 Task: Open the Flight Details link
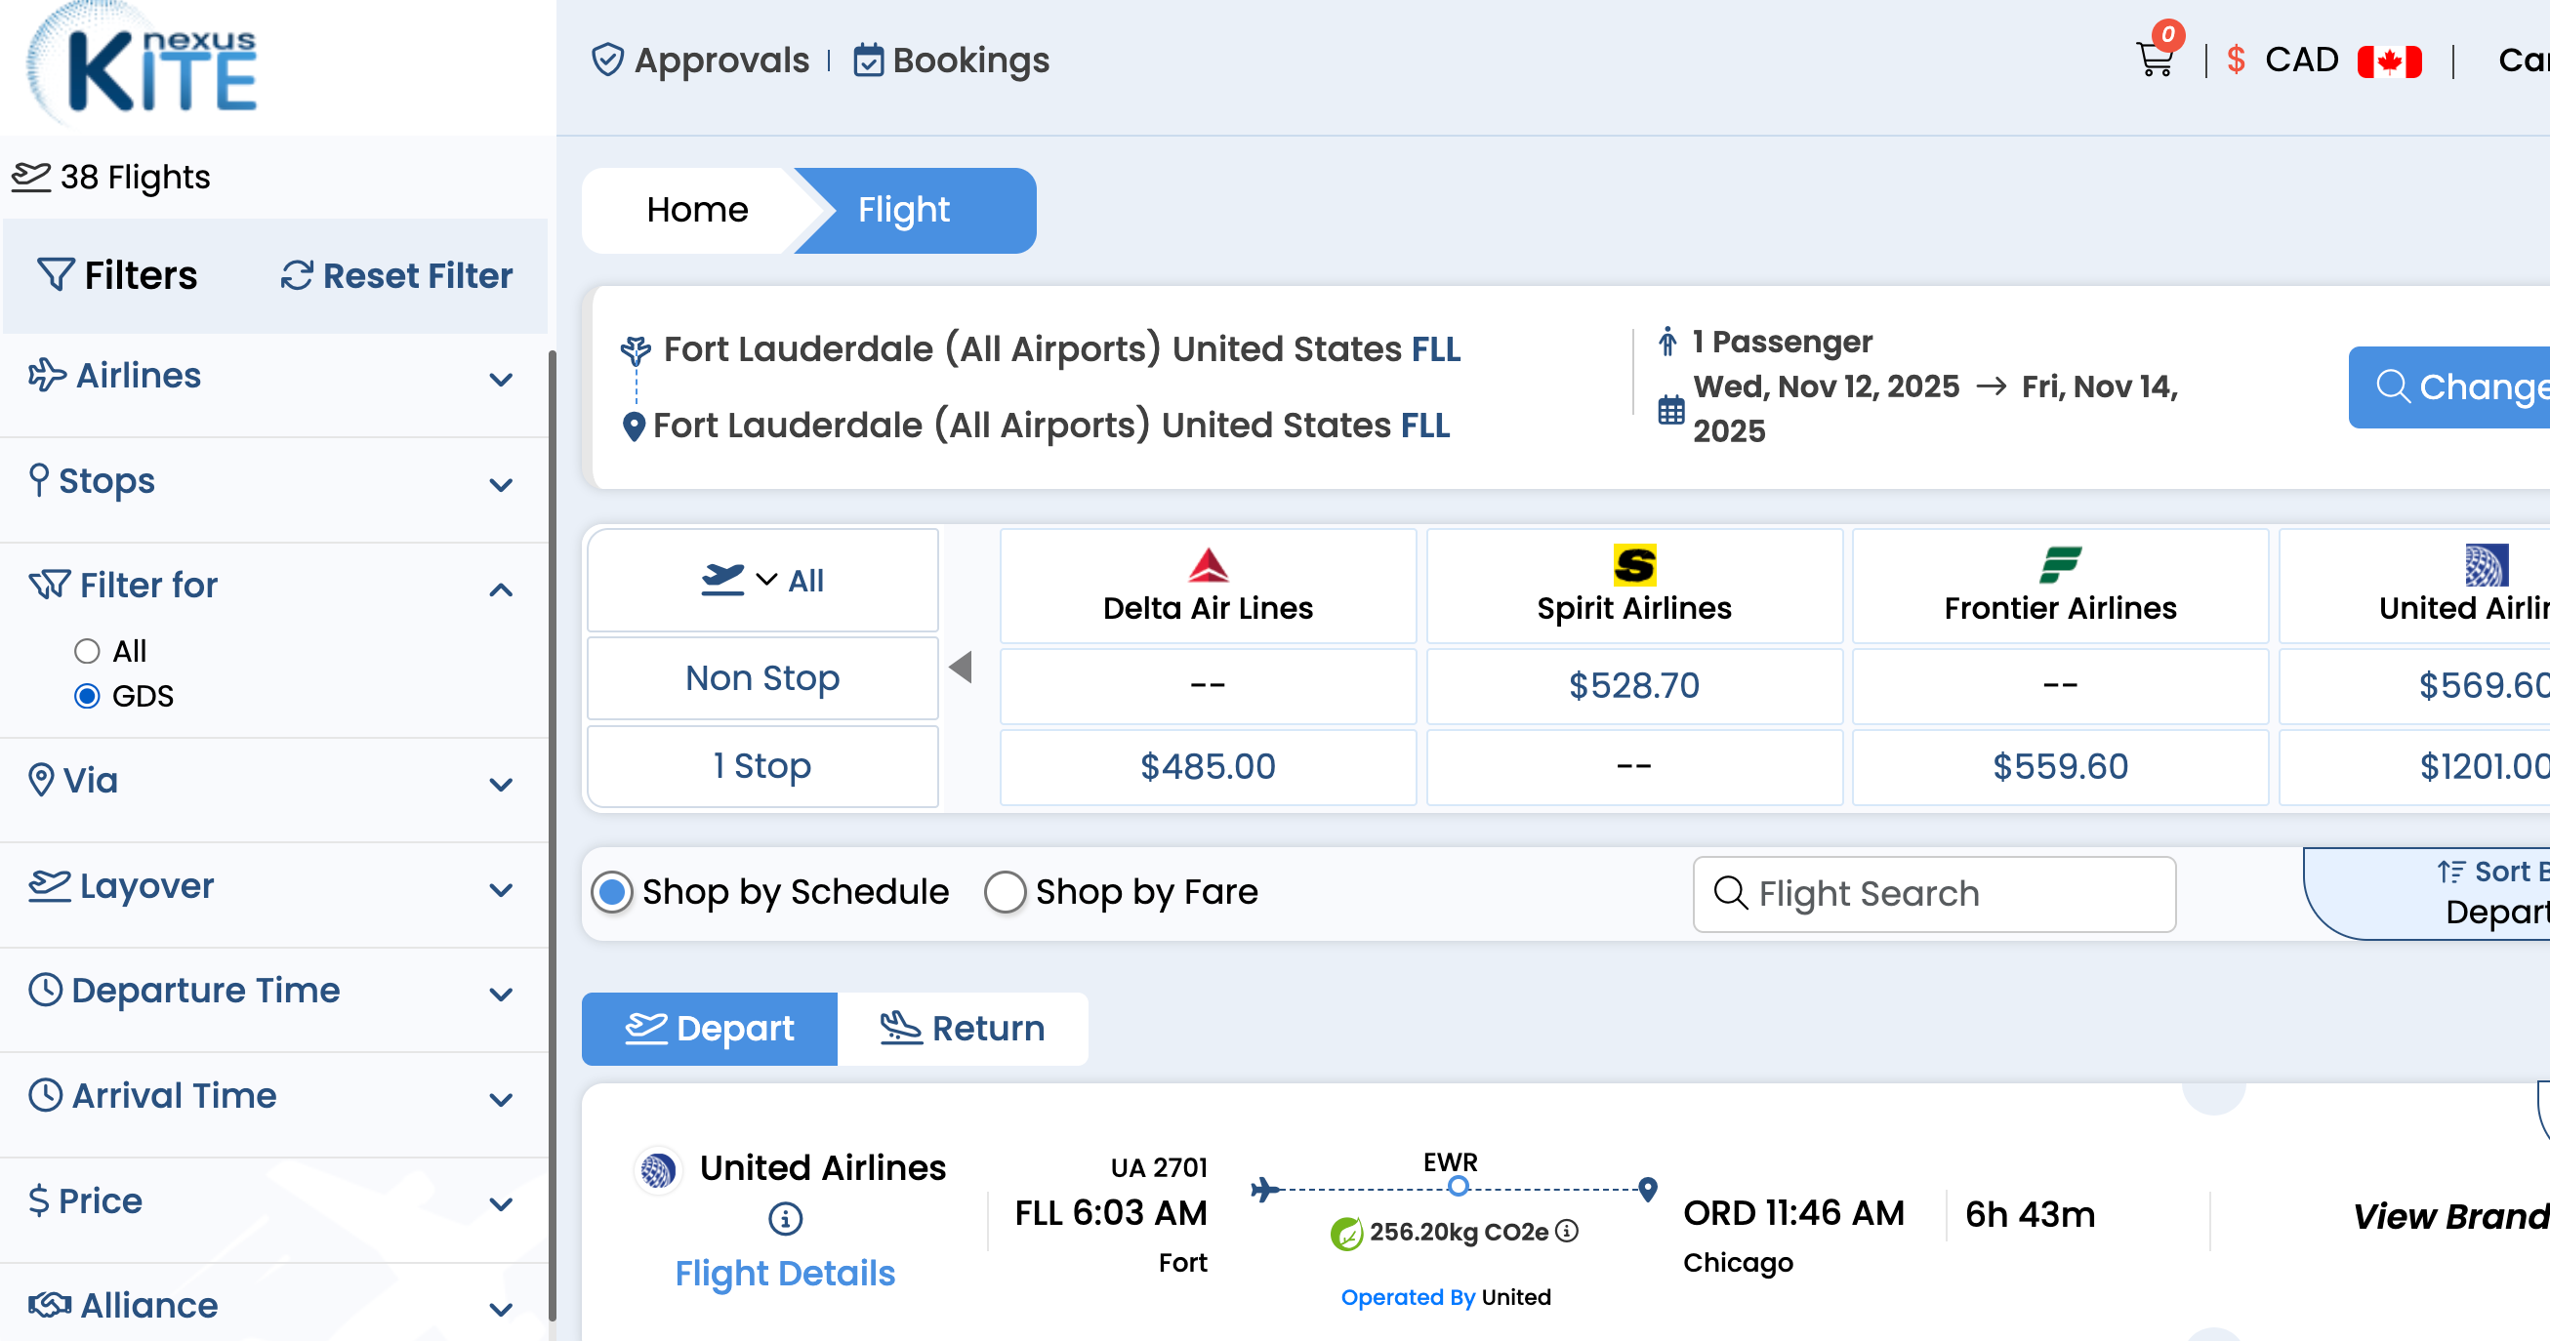click(784, 1273)
